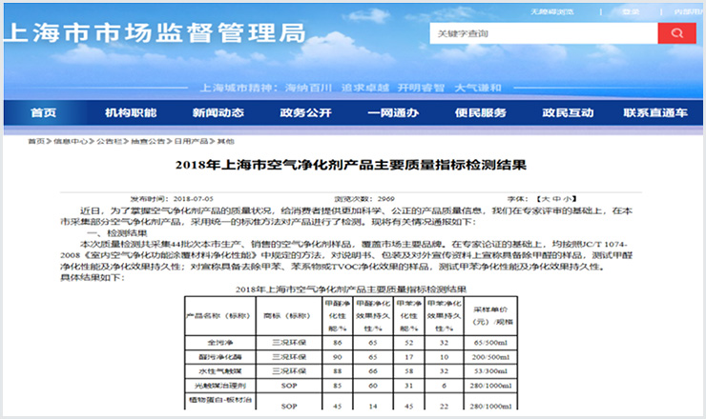Click 其他 in the breadcrumb
Screen dimensions: 706x419
pyautogui.click(x=225, y=141)
